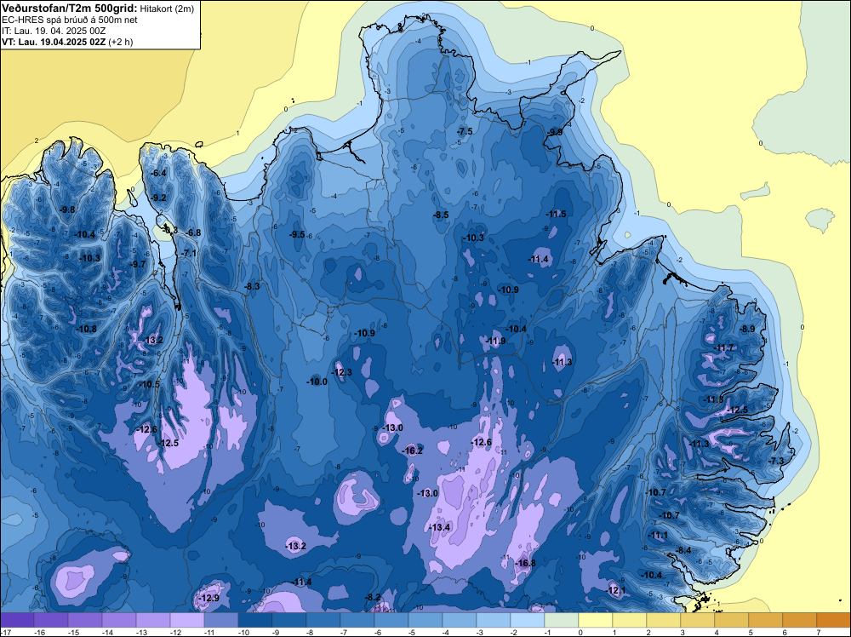The width and height of the screenshot is (851, 637).
Task: Click the temperature value '-8.3'
Action: click(x=253, y=286)
